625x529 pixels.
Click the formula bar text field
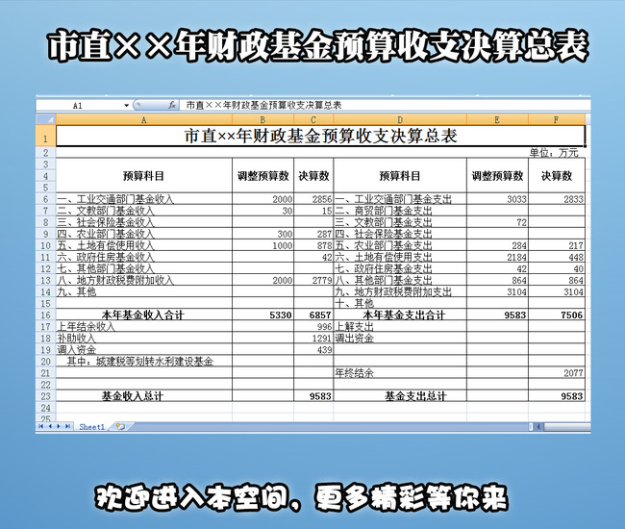[385, 105]
